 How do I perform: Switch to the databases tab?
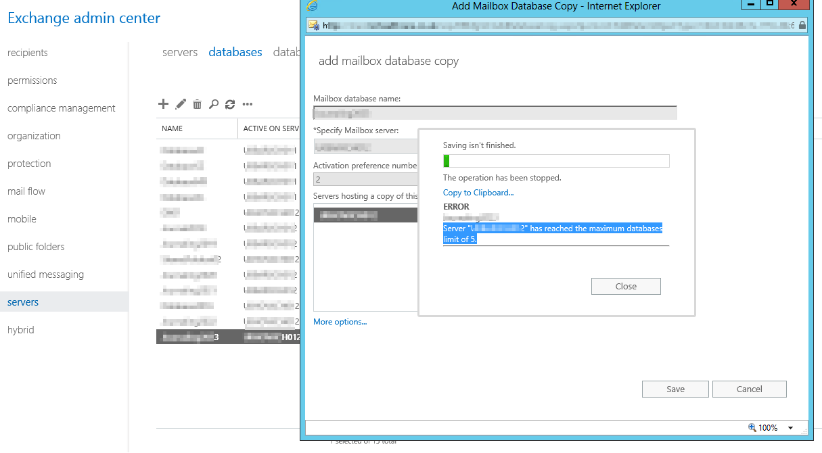pos(235,52)
